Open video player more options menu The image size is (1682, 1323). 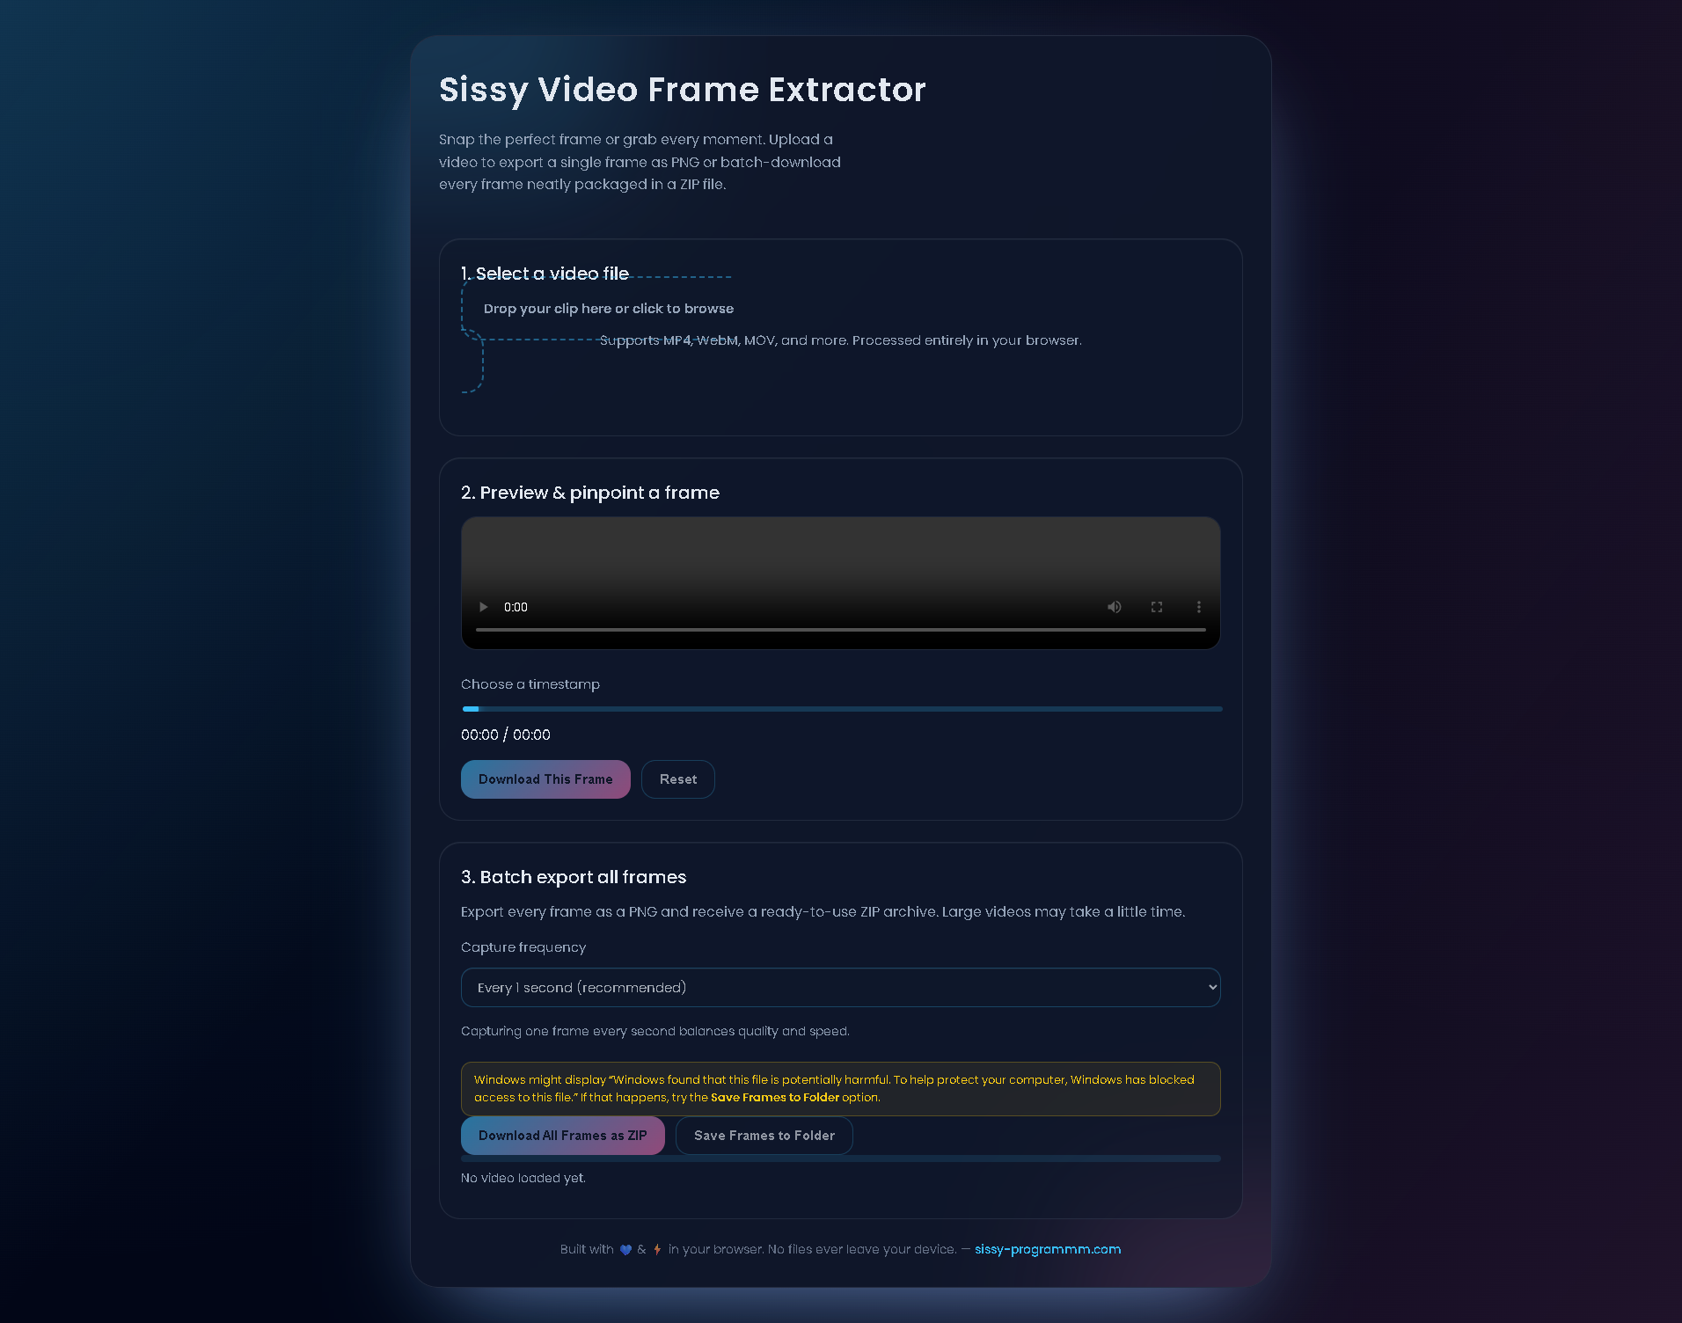pyautogui.click(x=1198, y=607)
